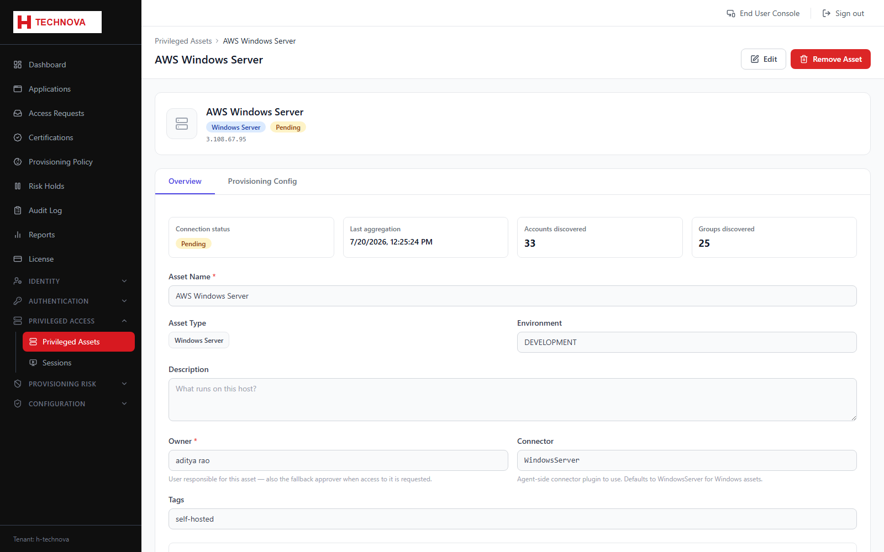Click the IP address 3.108.67.95

pyautogui.click(x=226, y=139)
